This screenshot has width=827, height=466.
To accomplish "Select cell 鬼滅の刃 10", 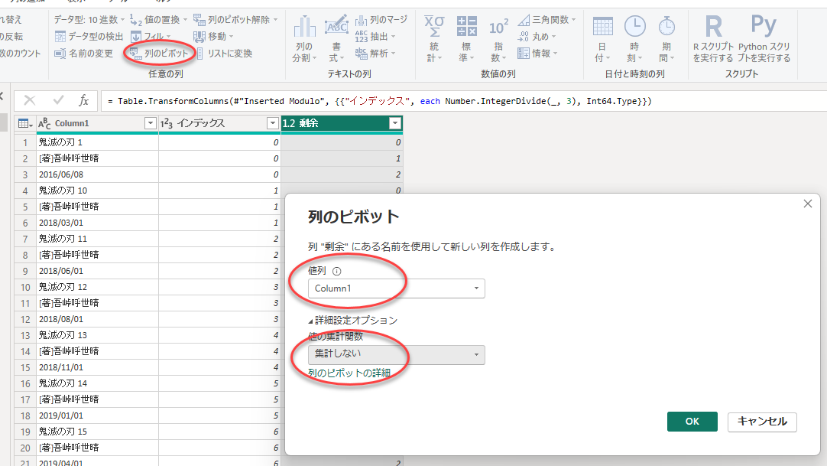I will point(97,191).
